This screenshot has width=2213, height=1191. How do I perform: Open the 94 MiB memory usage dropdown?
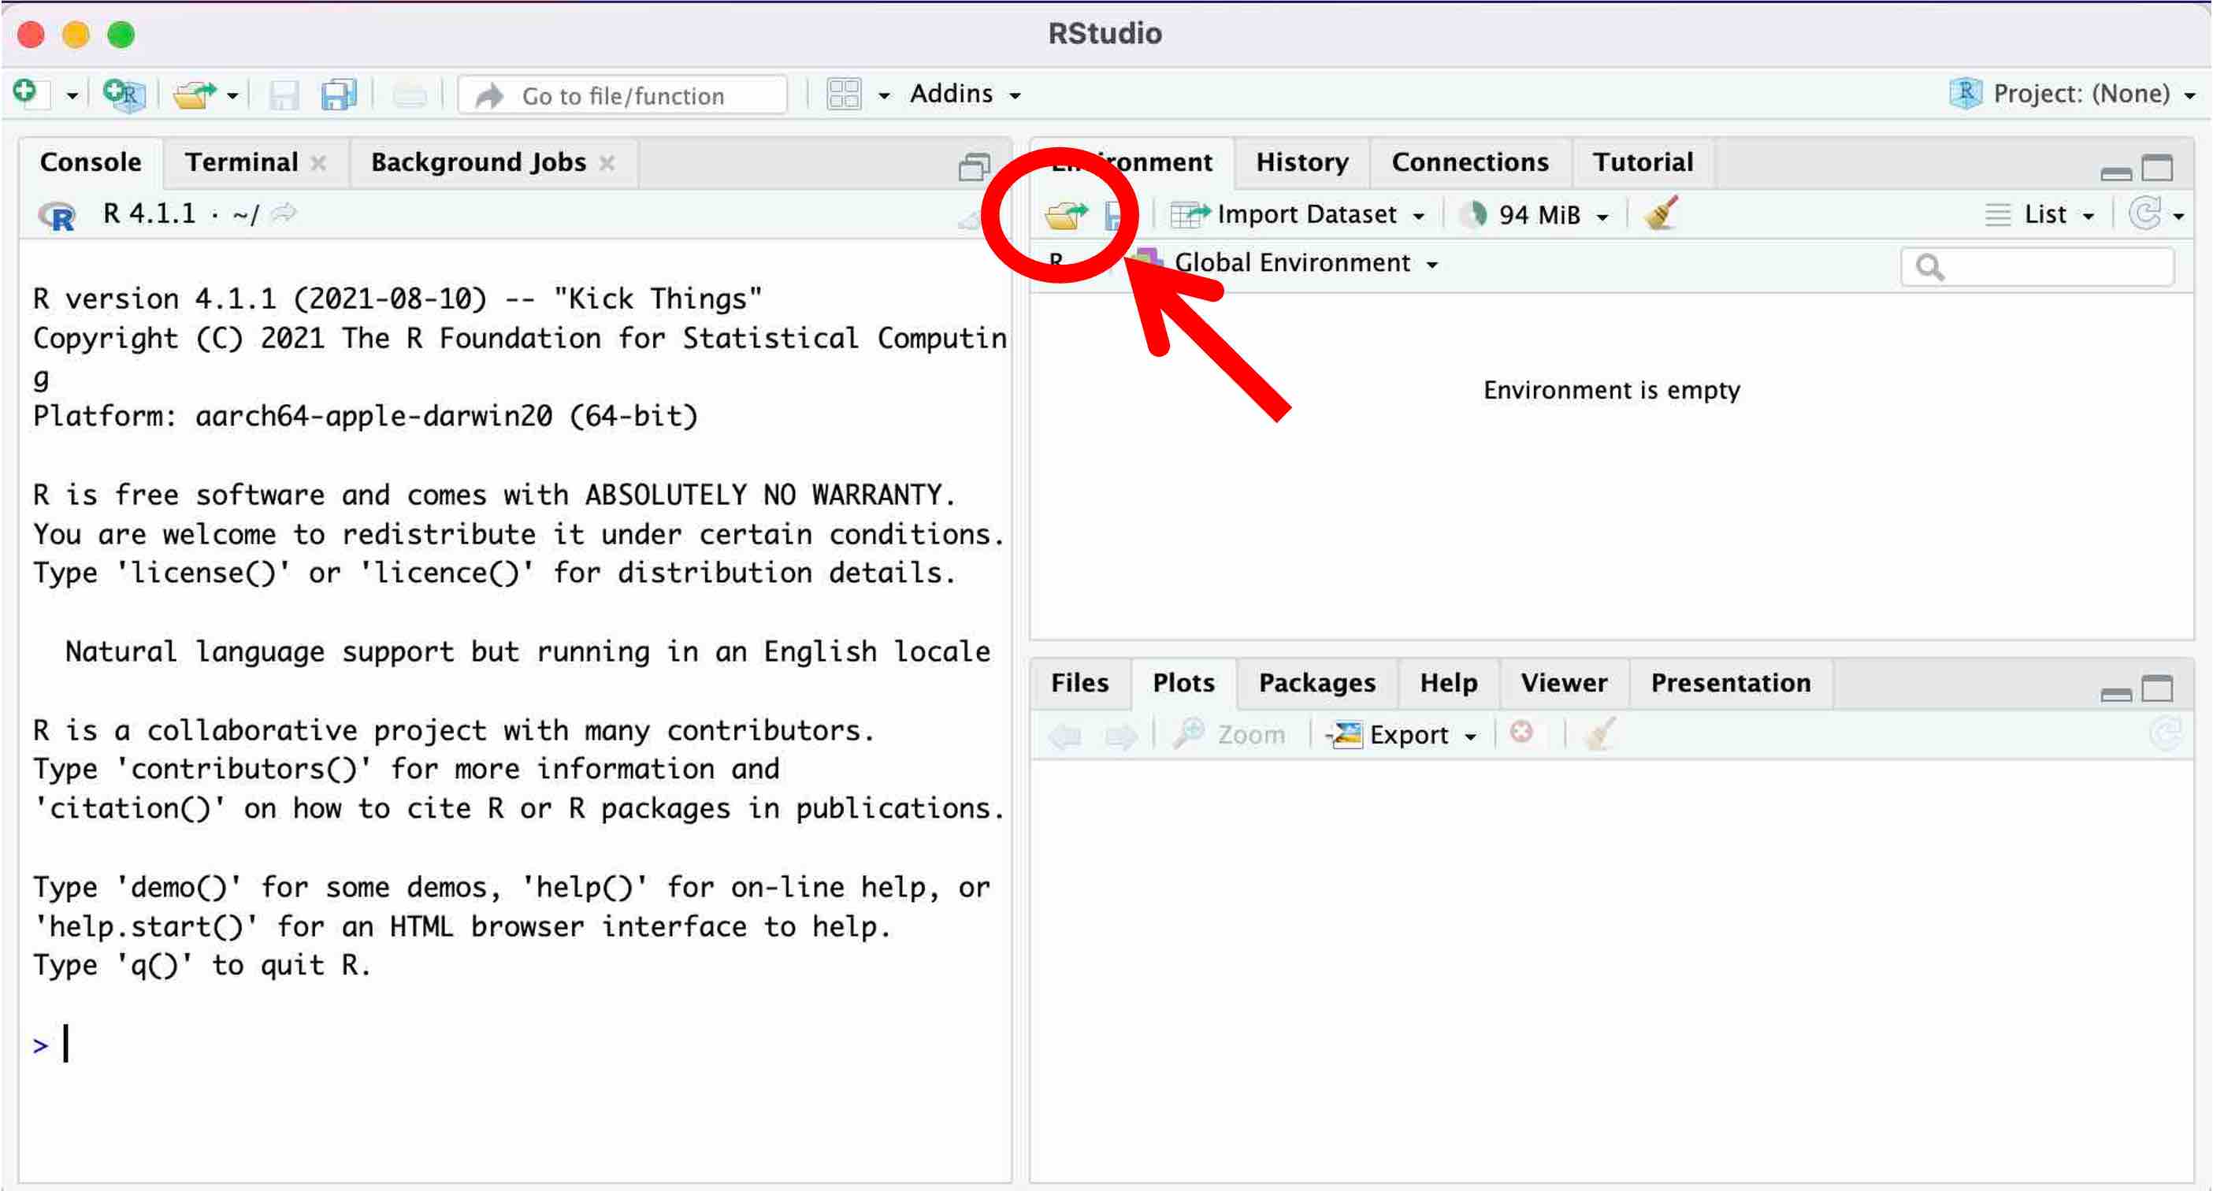[1535, 213]
